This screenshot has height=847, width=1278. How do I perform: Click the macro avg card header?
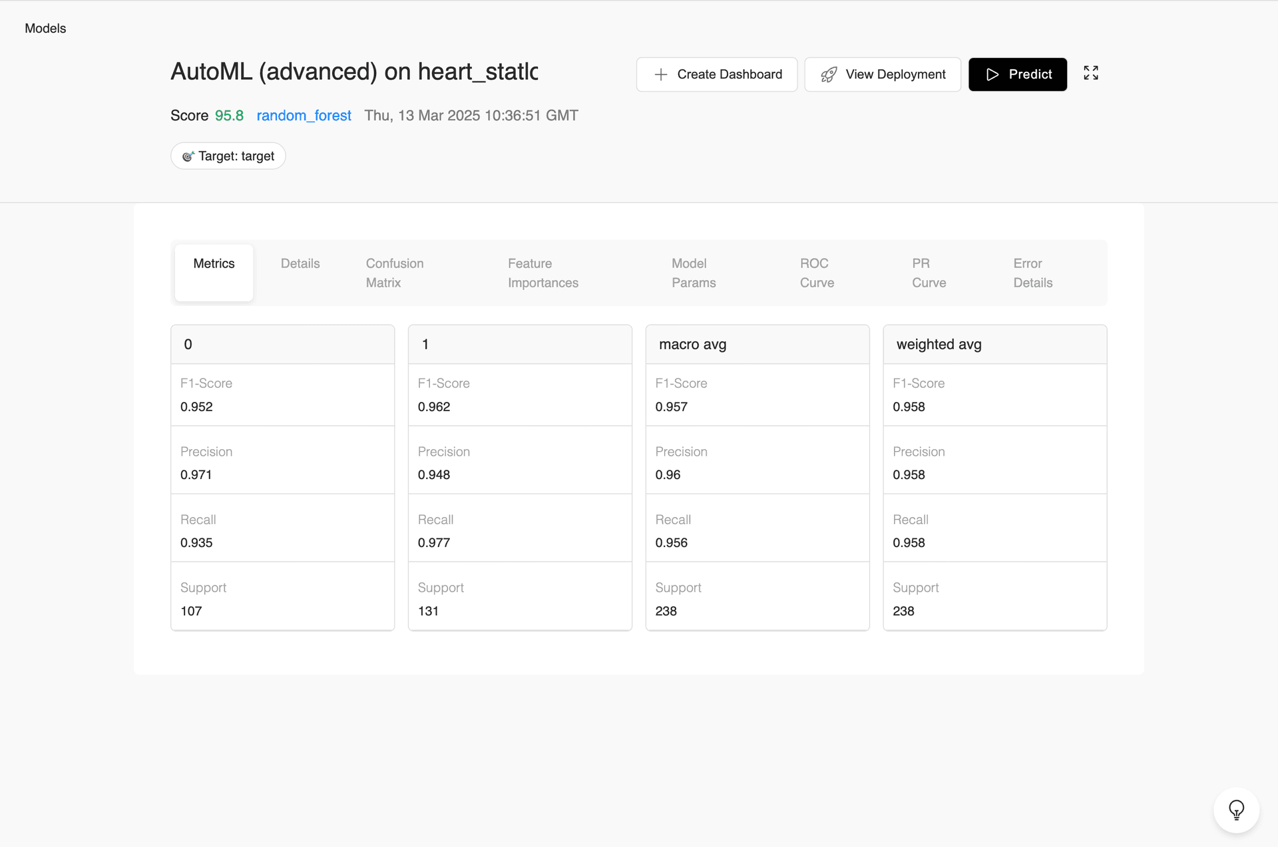(x=757, y=345)
